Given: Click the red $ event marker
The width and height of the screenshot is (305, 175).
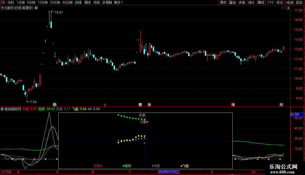Looking at the screenshot, I should (x=105, y=105).
